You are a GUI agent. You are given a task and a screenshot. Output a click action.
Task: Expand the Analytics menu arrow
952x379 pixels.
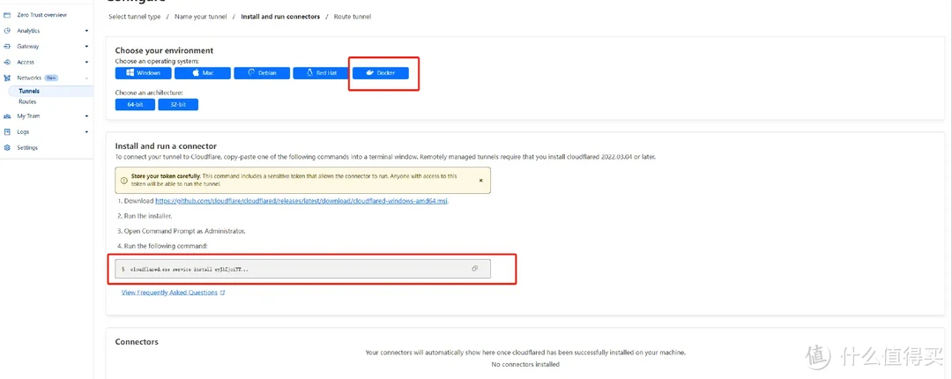click(86, 31)
